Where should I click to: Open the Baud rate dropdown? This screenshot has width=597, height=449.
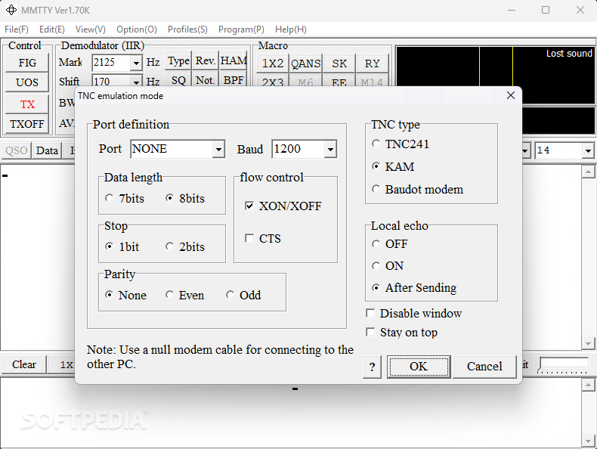point(330,149)
